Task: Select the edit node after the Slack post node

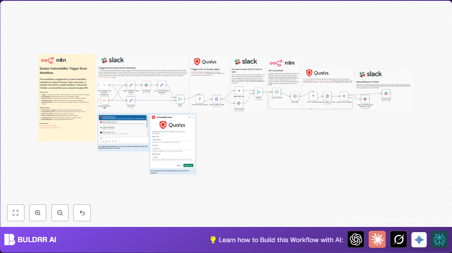Action: click(x=162, y=85)
